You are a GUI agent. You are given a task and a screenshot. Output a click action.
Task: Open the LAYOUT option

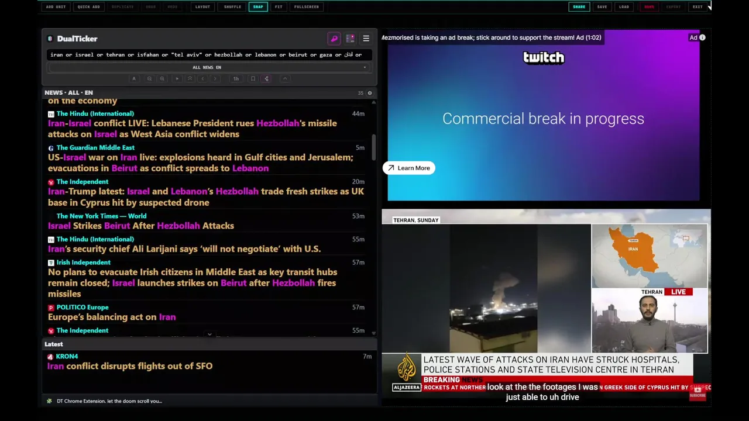(x=202, y=6)
